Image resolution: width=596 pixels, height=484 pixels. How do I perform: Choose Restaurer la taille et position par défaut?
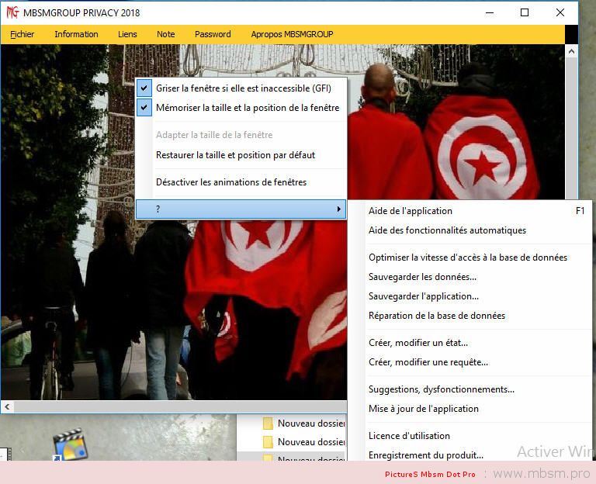coord(235,155)
